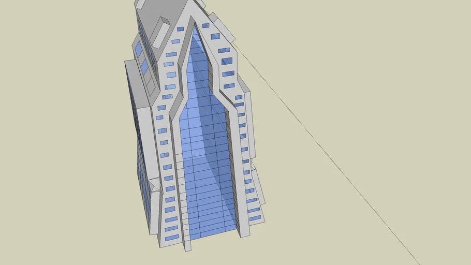The width and height of the screenshot is (471, 265).
Task: Click the bottom window on right pillar
Action: coord(255,218)
